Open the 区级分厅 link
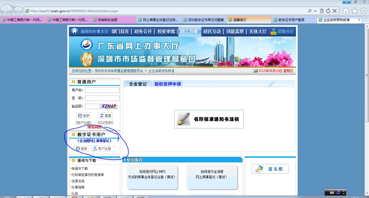Image resolution: width=369 pixels, height=198 pixels. (x=286, y=31)
